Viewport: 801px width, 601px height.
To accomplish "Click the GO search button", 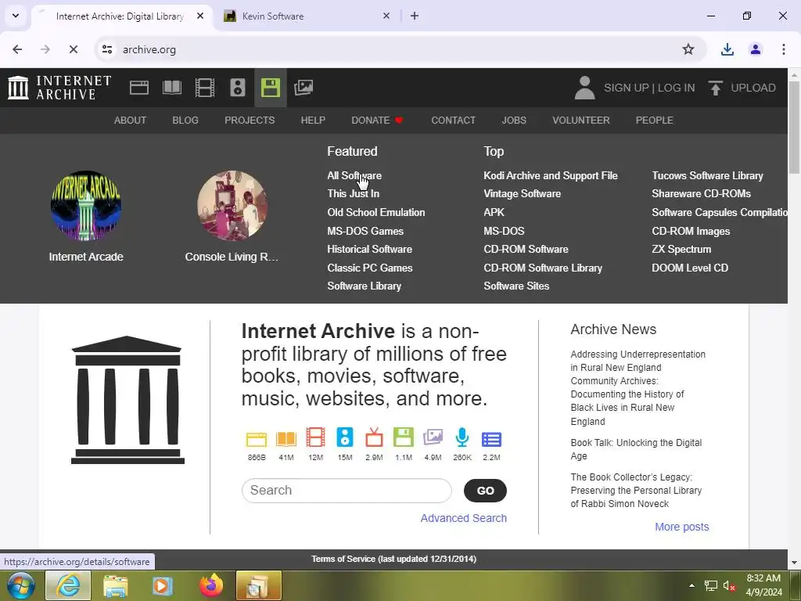I will click(x=485, y=491).
